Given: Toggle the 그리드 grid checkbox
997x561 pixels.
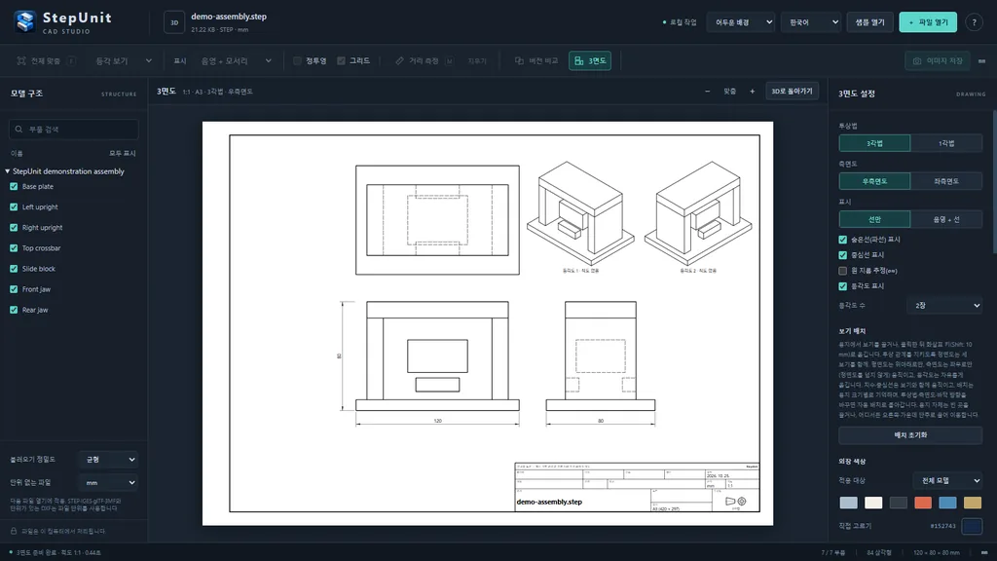Looking at the screenshot, I should click(342, 61).
